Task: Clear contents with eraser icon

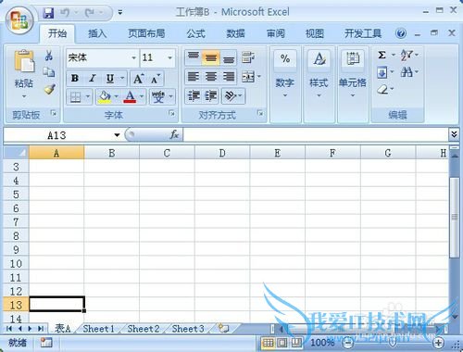Action: pos(382,90)
